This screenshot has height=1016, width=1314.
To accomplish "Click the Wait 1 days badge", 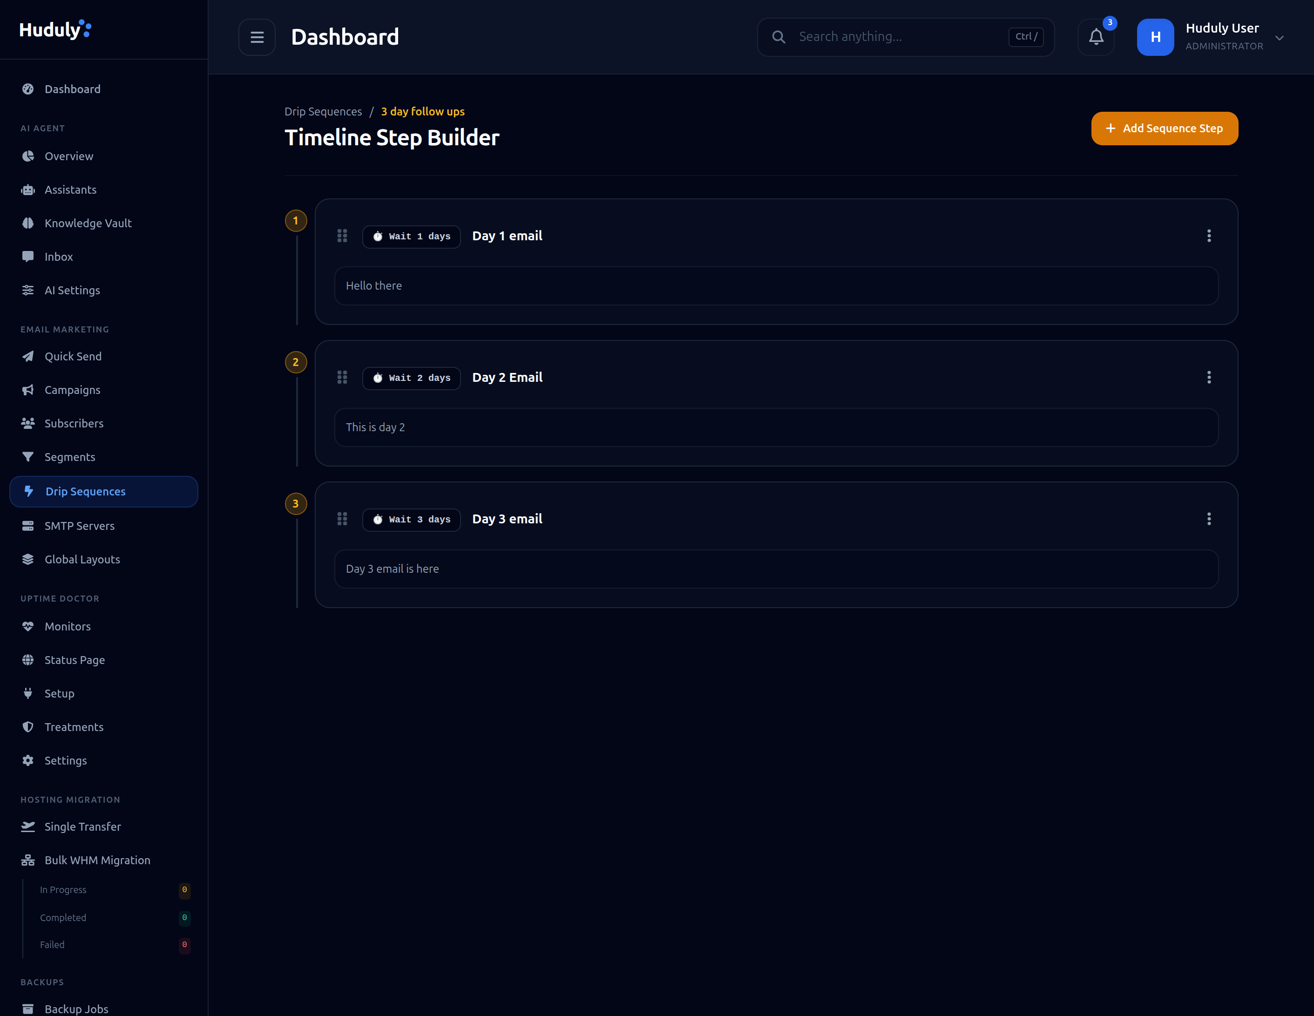I will click(x=412, y=237).
